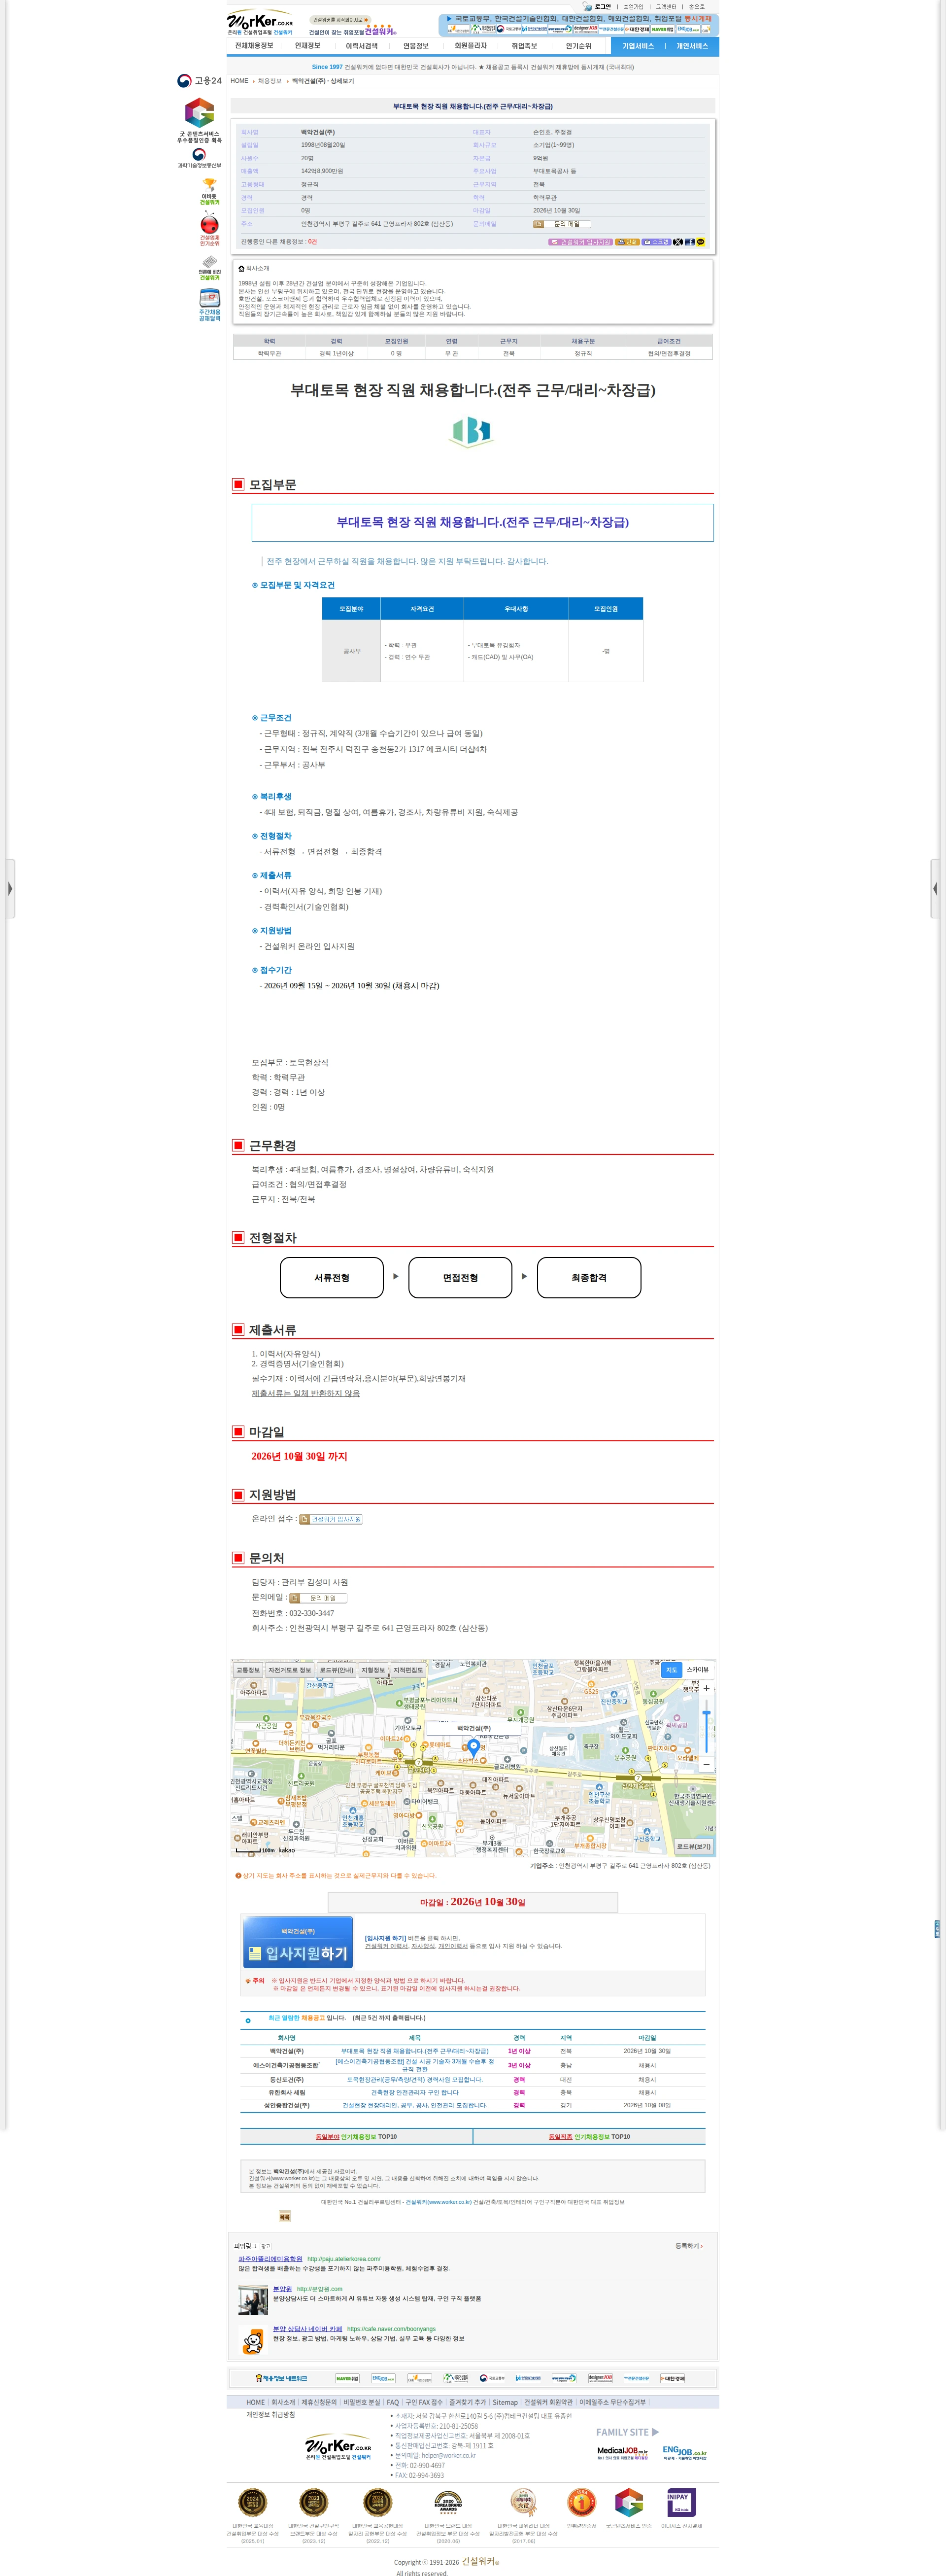This screenshot has height=2576, width=946.
Task: Click the 인쇄 print icon button
Action: point(627,242)
